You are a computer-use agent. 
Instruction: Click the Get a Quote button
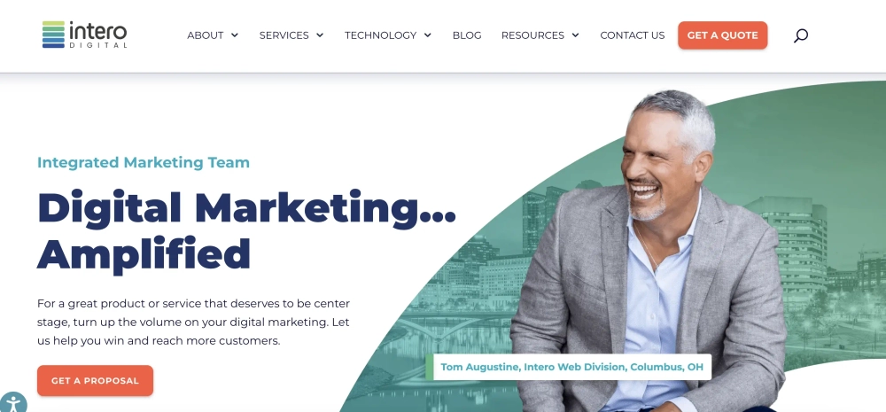[723, 35]
